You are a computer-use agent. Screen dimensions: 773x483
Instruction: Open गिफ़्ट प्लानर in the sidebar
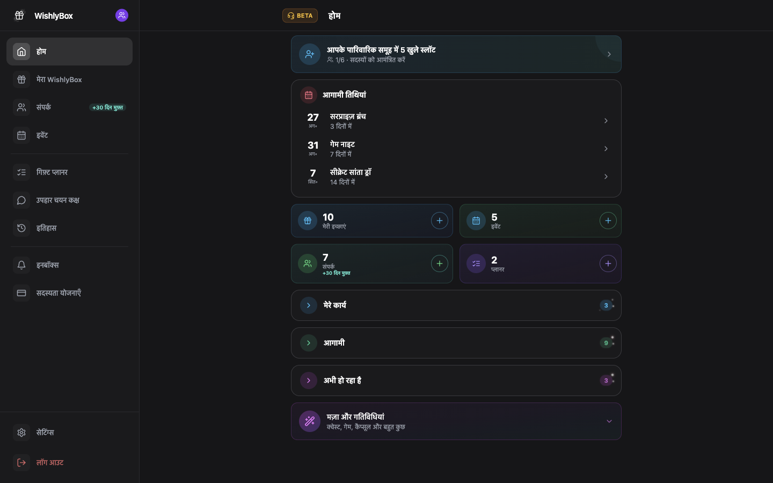69,172
